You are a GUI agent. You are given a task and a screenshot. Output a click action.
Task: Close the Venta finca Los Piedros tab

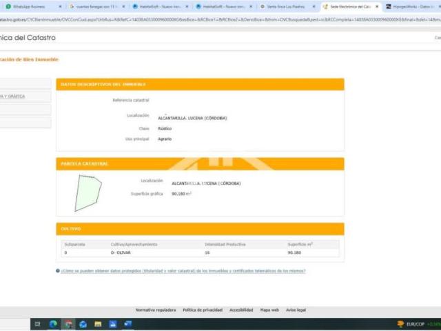(x=314, y=6)
